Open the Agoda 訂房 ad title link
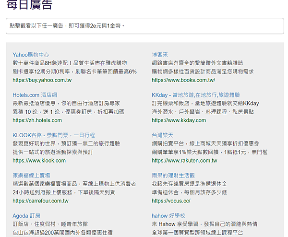The height and width of the screenshot is (237, 288). [26, 216]
